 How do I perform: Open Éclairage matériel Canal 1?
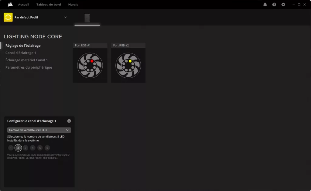27,60
